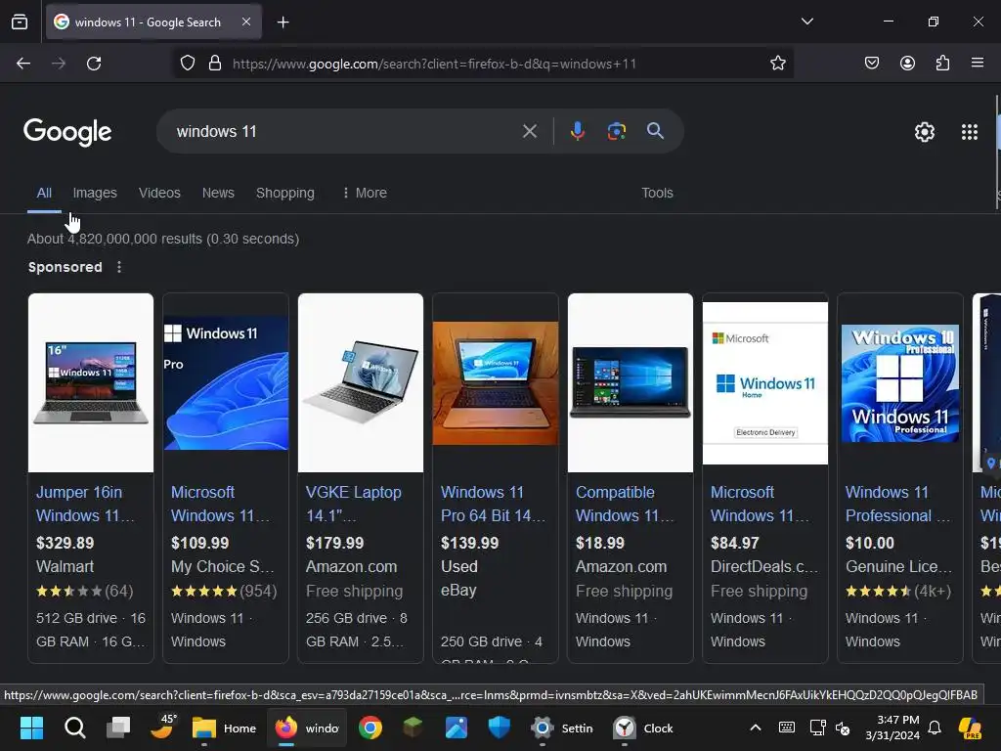Click the site security padlock icon
The width and height of the screenshot is (1001, 751).
[215, 64]
